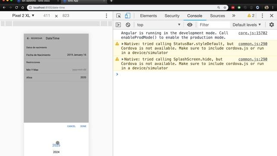Show more DevTools tabs chevron
Image resolution: width=277 pixels, height=156 pixels.
[234, 16]
